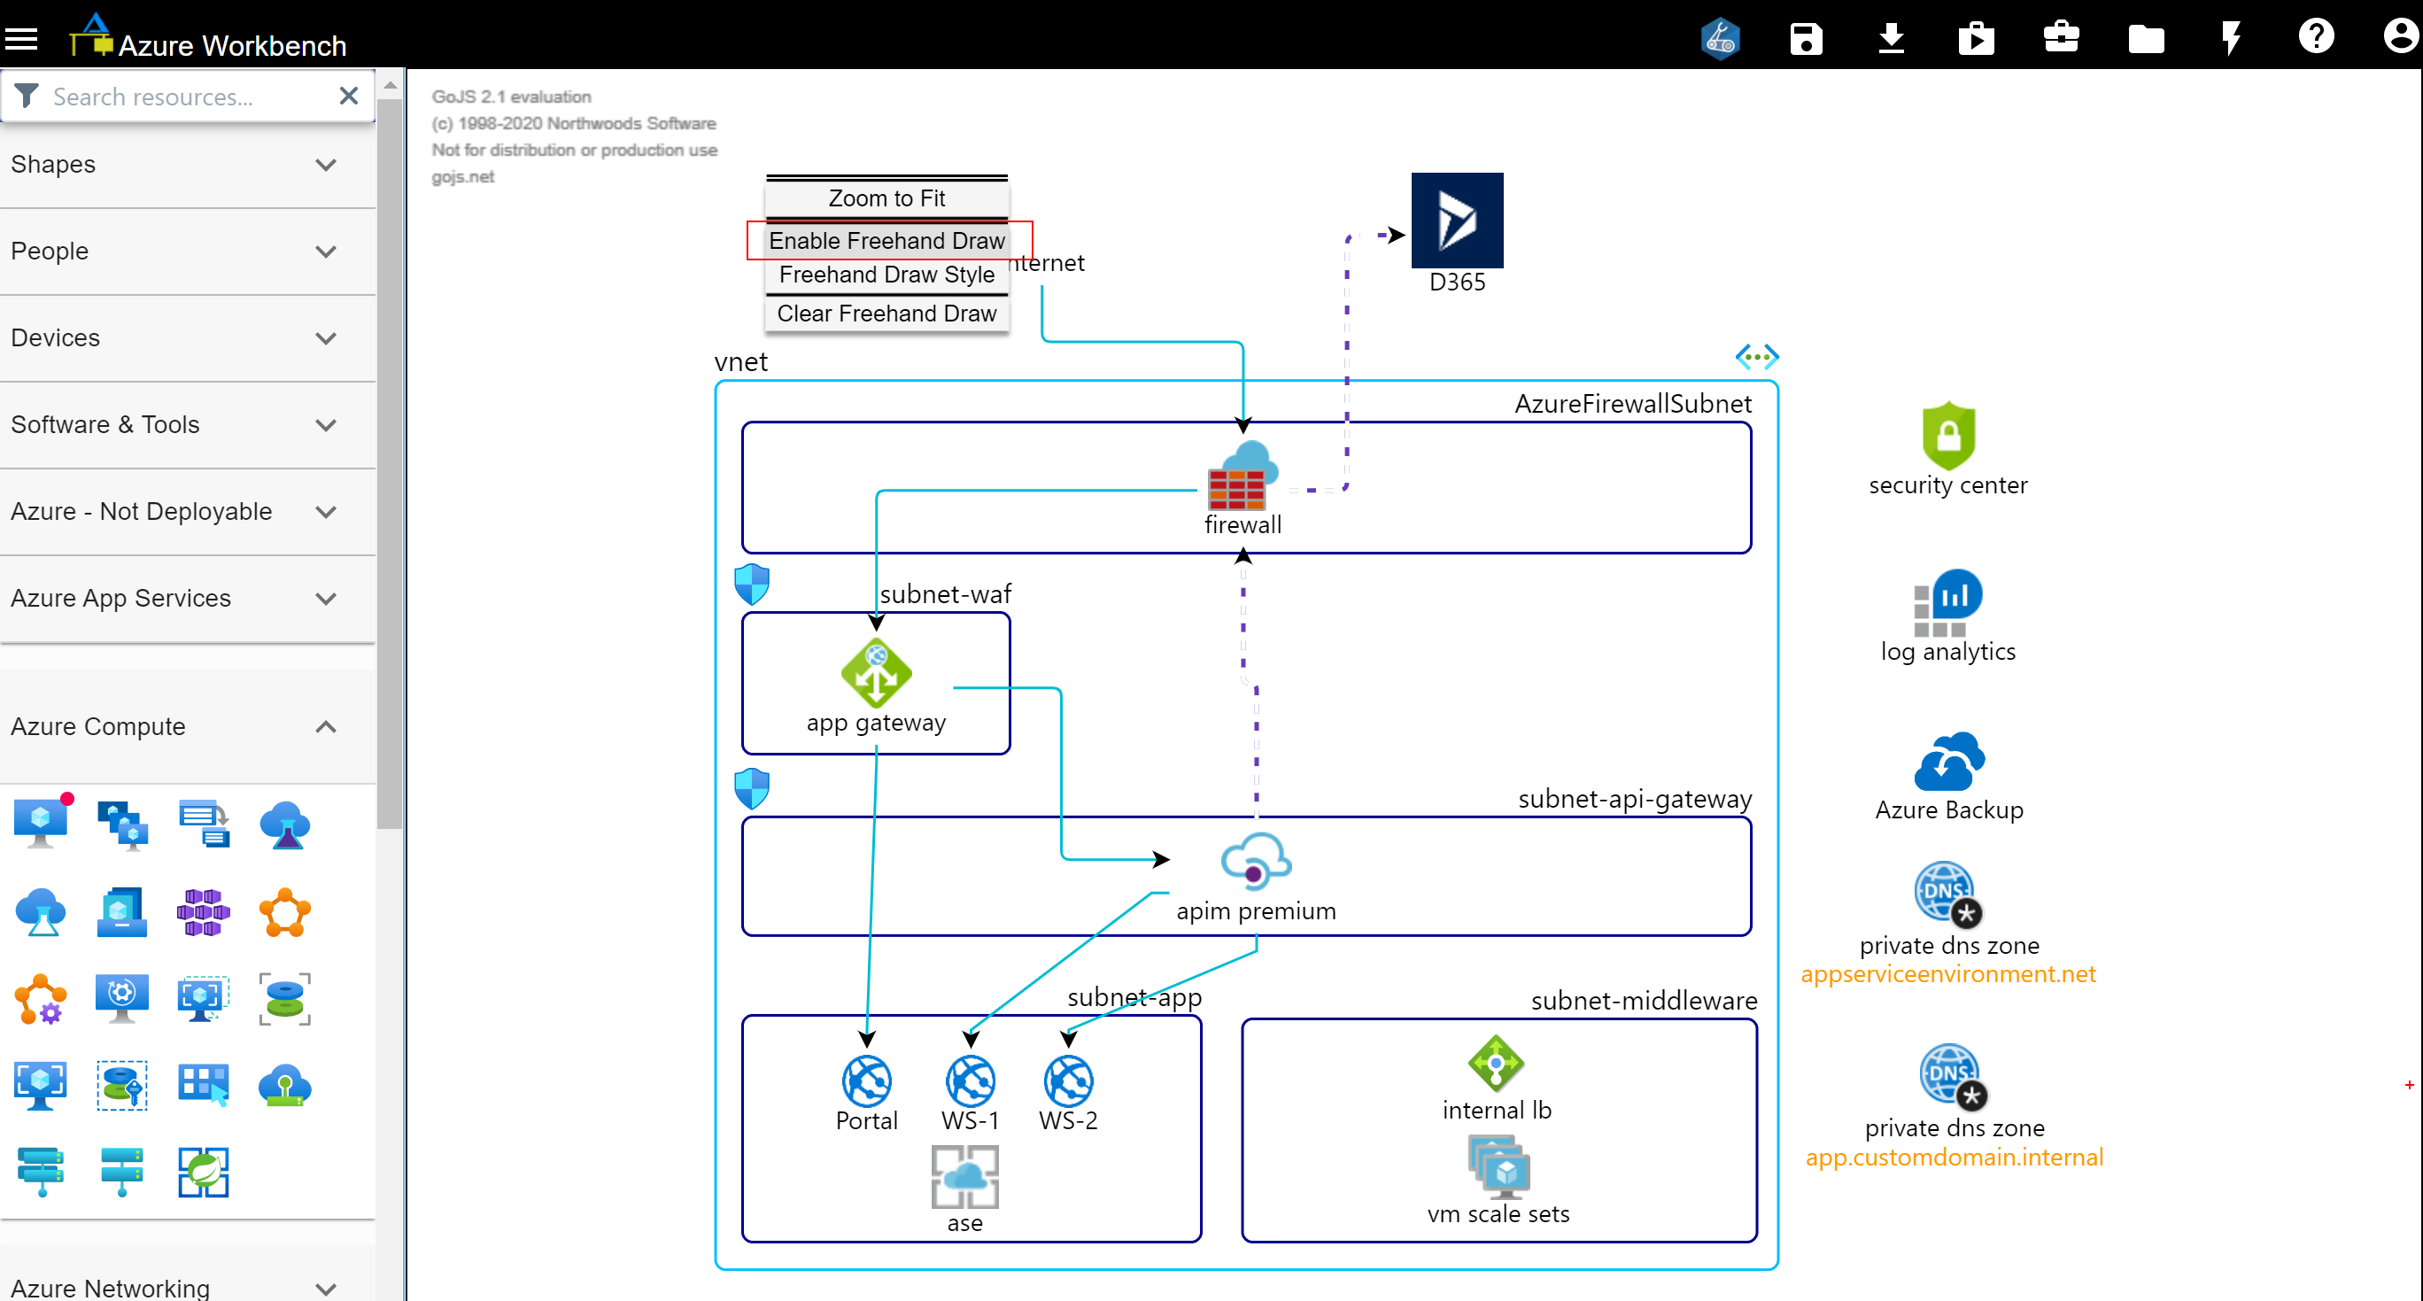Open the folder icon in top toolbar
Viewport: 2423px width, 1301px height.
coord(2146,39)
